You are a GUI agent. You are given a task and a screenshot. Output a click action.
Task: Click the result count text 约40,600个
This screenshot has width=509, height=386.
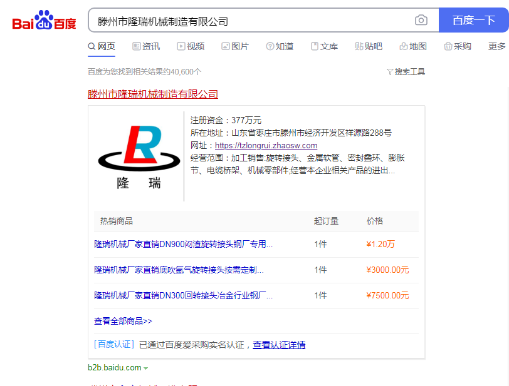183,71
